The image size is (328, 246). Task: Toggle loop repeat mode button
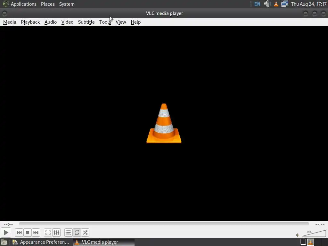(x=77, y=233)
